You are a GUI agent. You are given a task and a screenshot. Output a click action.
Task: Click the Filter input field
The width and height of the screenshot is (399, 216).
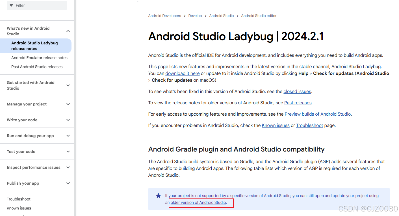37,5
